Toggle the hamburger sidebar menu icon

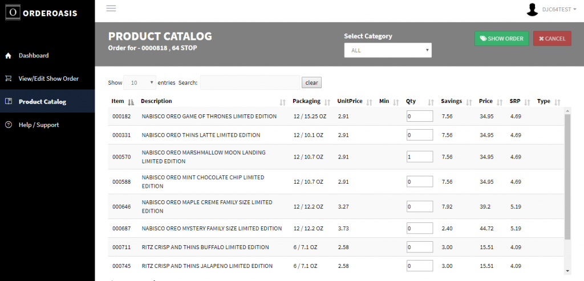111,8
